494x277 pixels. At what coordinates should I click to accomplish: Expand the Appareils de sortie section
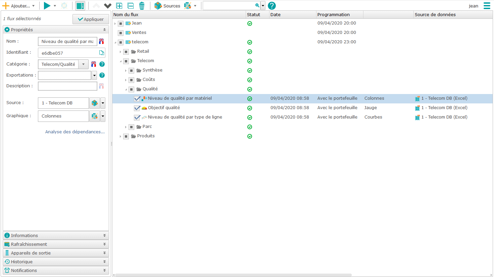(x=56, y=253)
